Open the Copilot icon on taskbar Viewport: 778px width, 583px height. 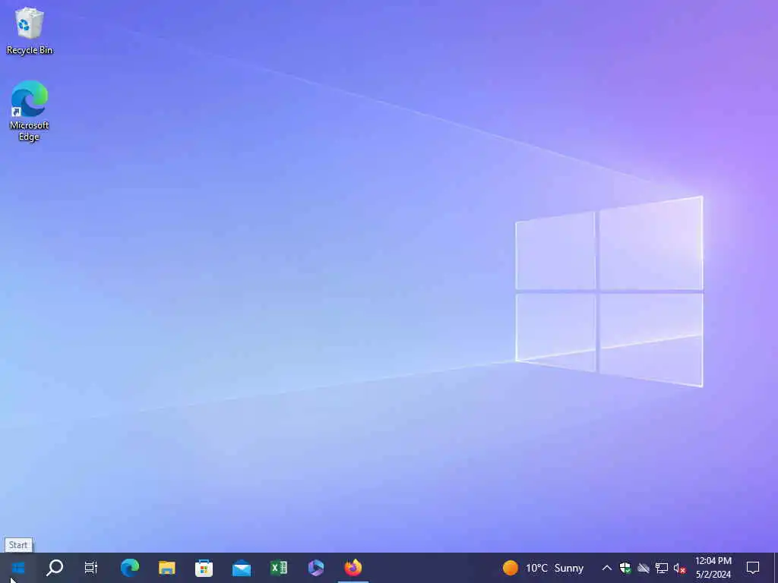316,568
